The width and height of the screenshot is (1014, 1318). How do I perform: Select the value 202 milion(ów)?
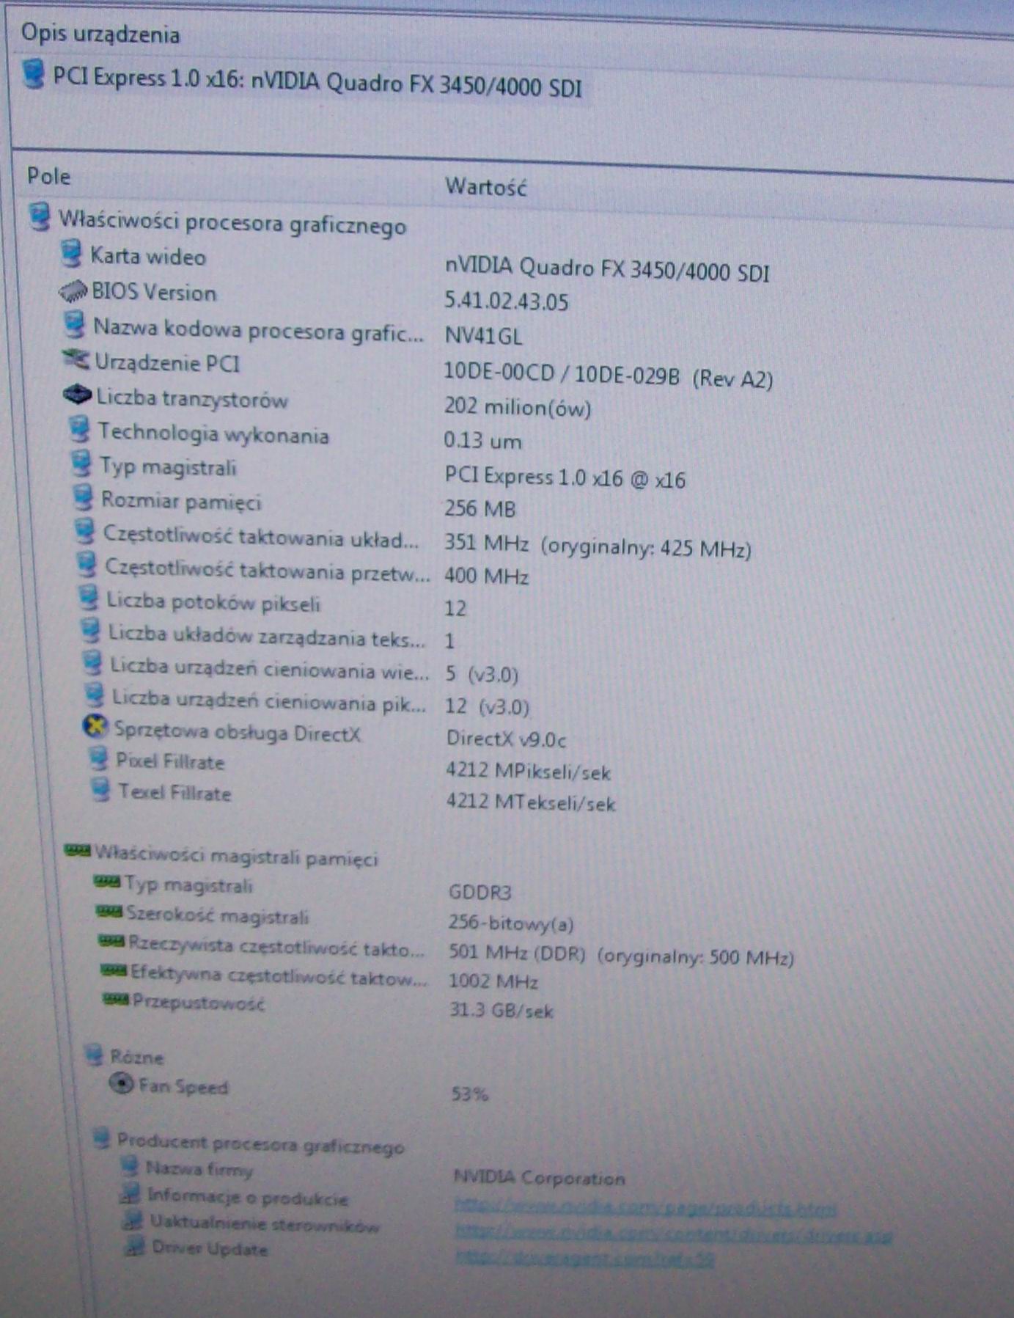[517, 407]
